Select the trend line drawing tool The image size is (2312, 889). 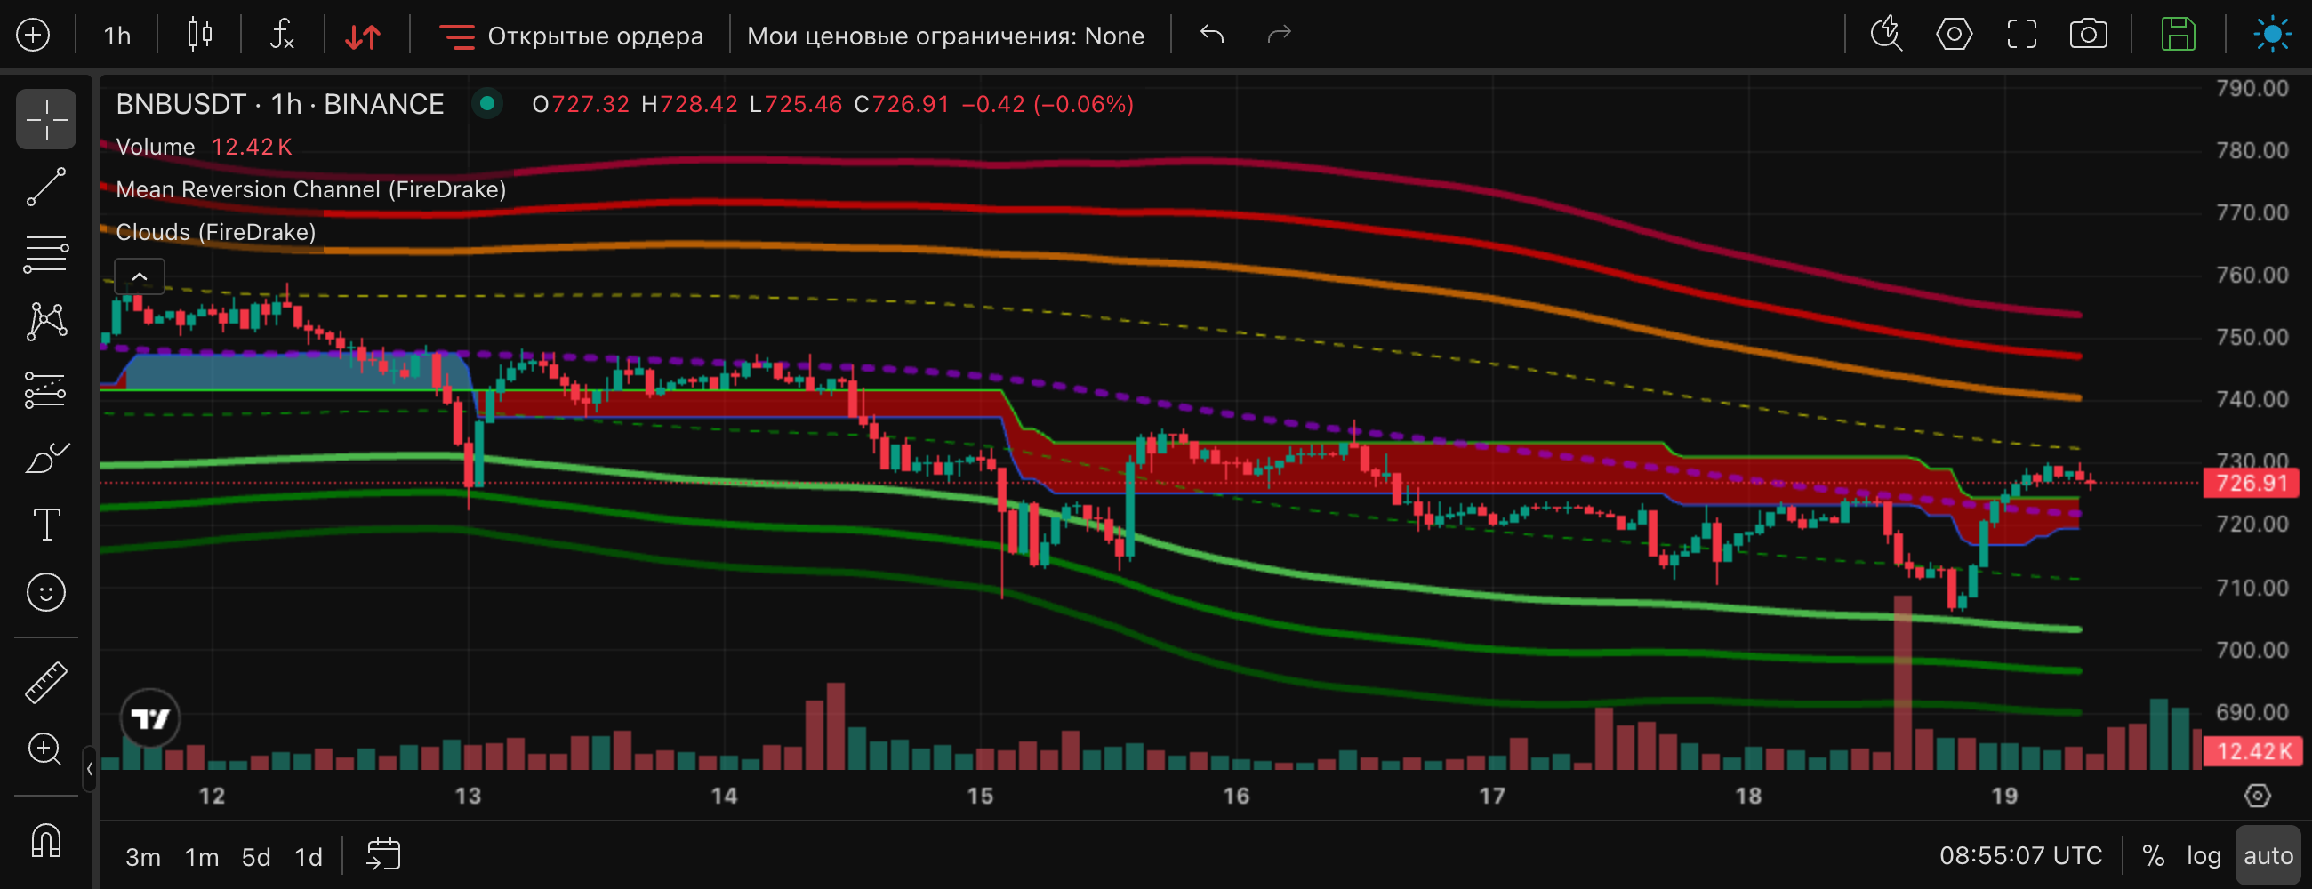45,187
